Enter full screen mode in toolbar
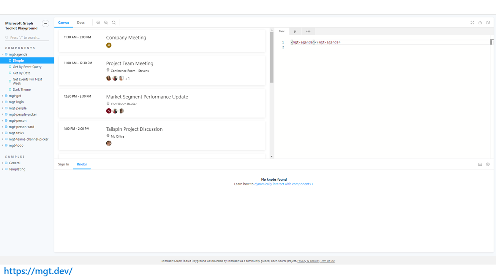 coord(472,23)
